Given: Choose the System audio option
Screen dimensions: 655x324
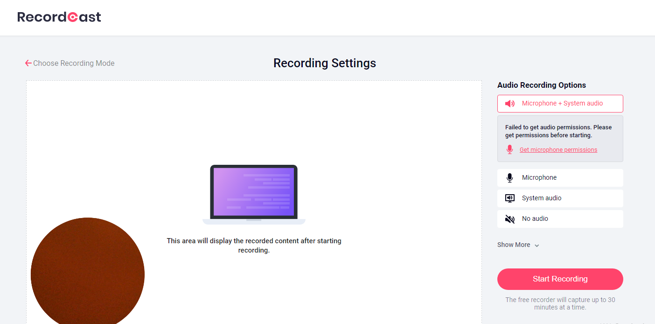Looking at the screenshot, I should [x=560, y=198].
